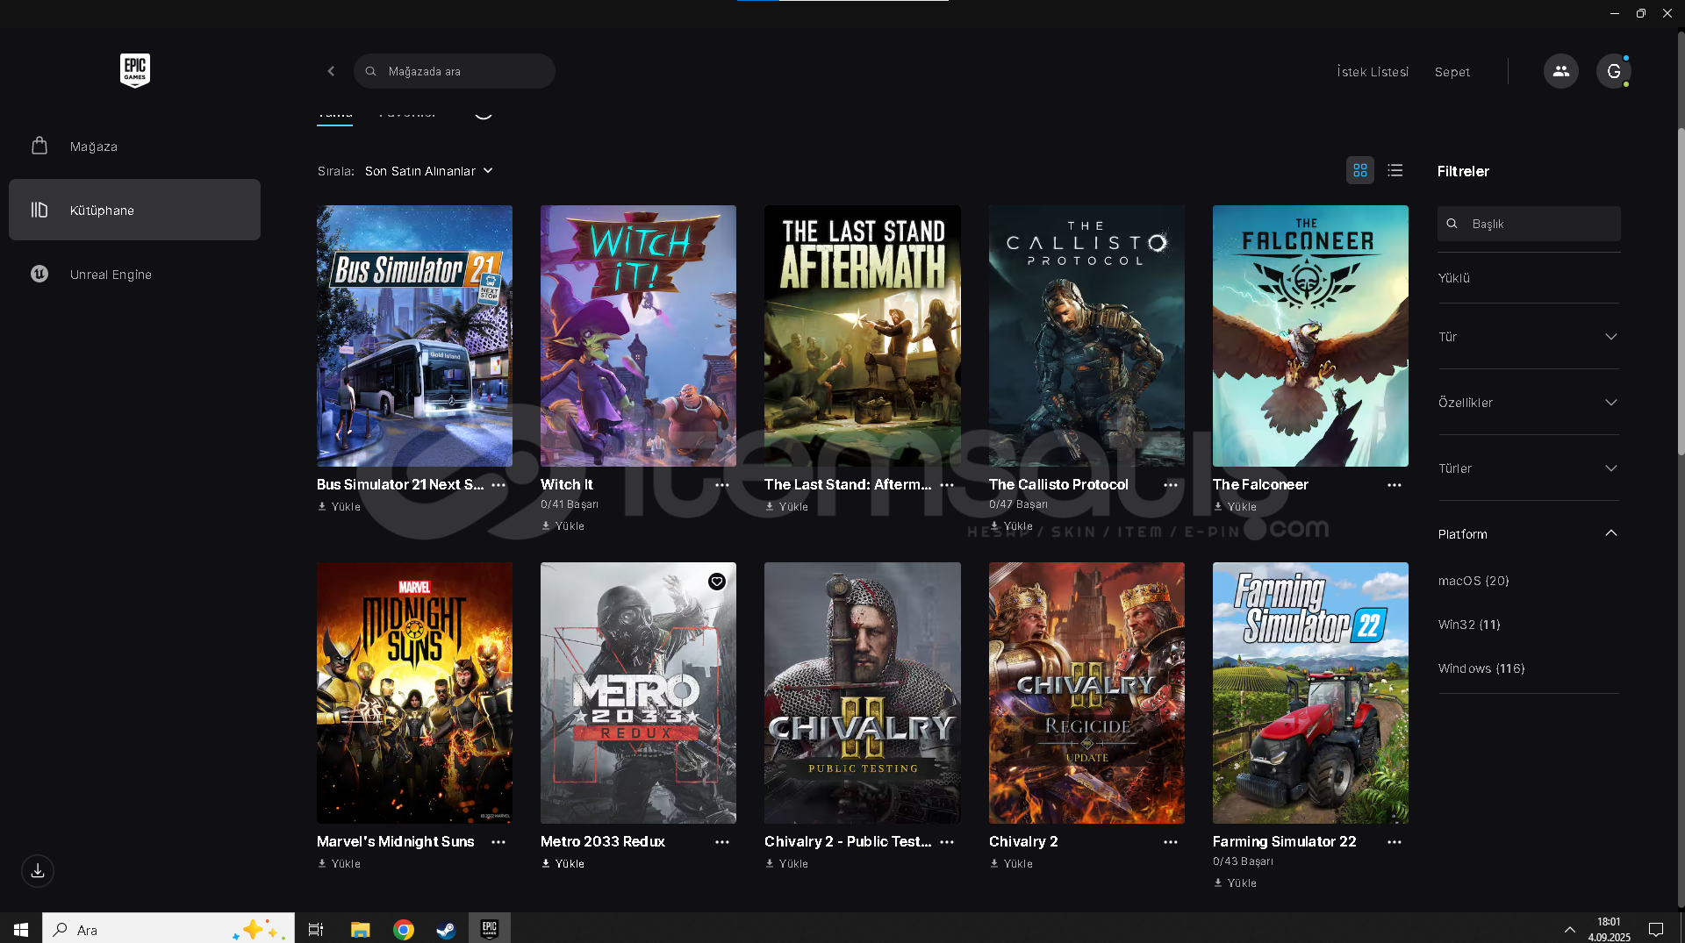
Task: Open the Son Satın Alınanlar sort dropdown
Action: point(429,171)
